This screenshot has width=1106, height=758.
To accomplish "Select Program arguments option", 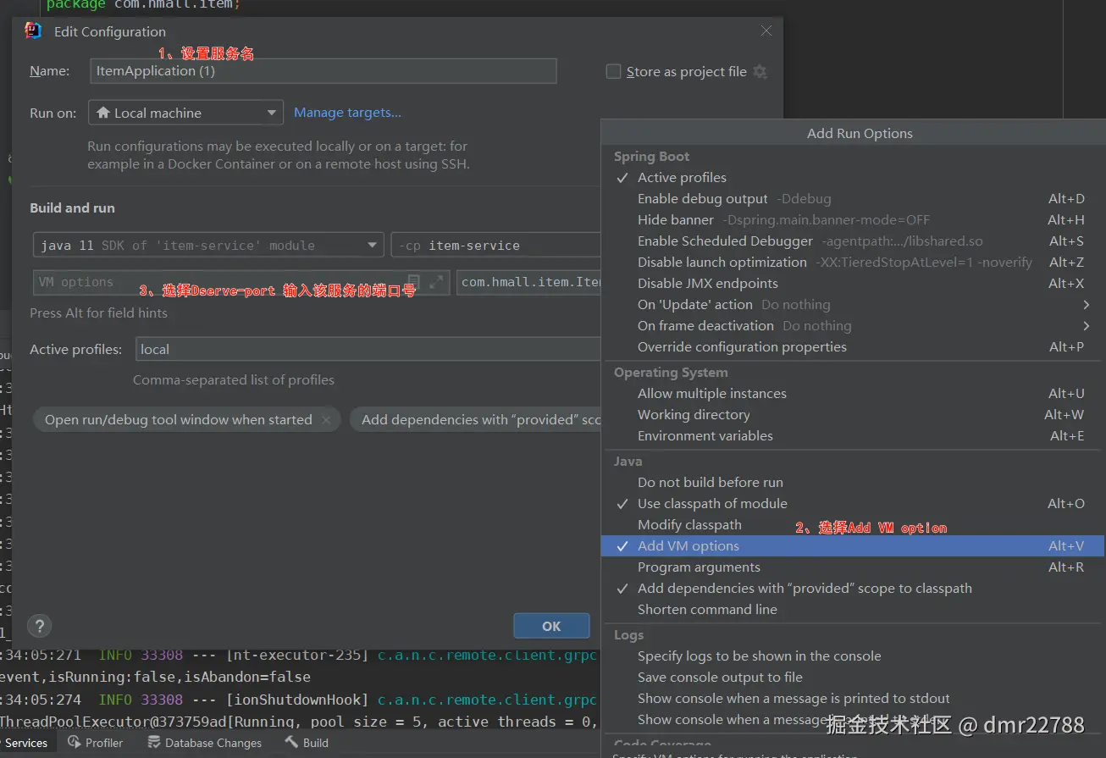I will tap(853, 567).
